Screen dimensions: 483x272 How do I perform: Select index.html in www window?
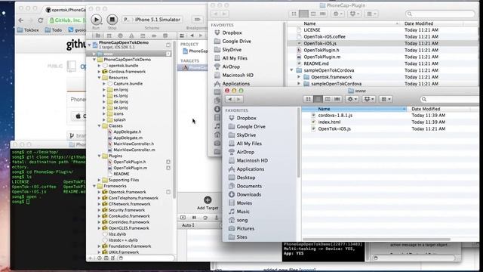click(329, 122)
